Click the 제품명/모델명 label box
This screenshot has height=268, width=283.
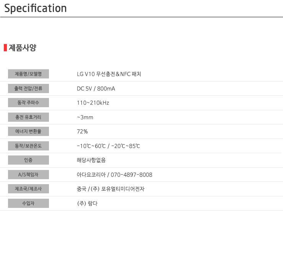click(x=28, y=74)
